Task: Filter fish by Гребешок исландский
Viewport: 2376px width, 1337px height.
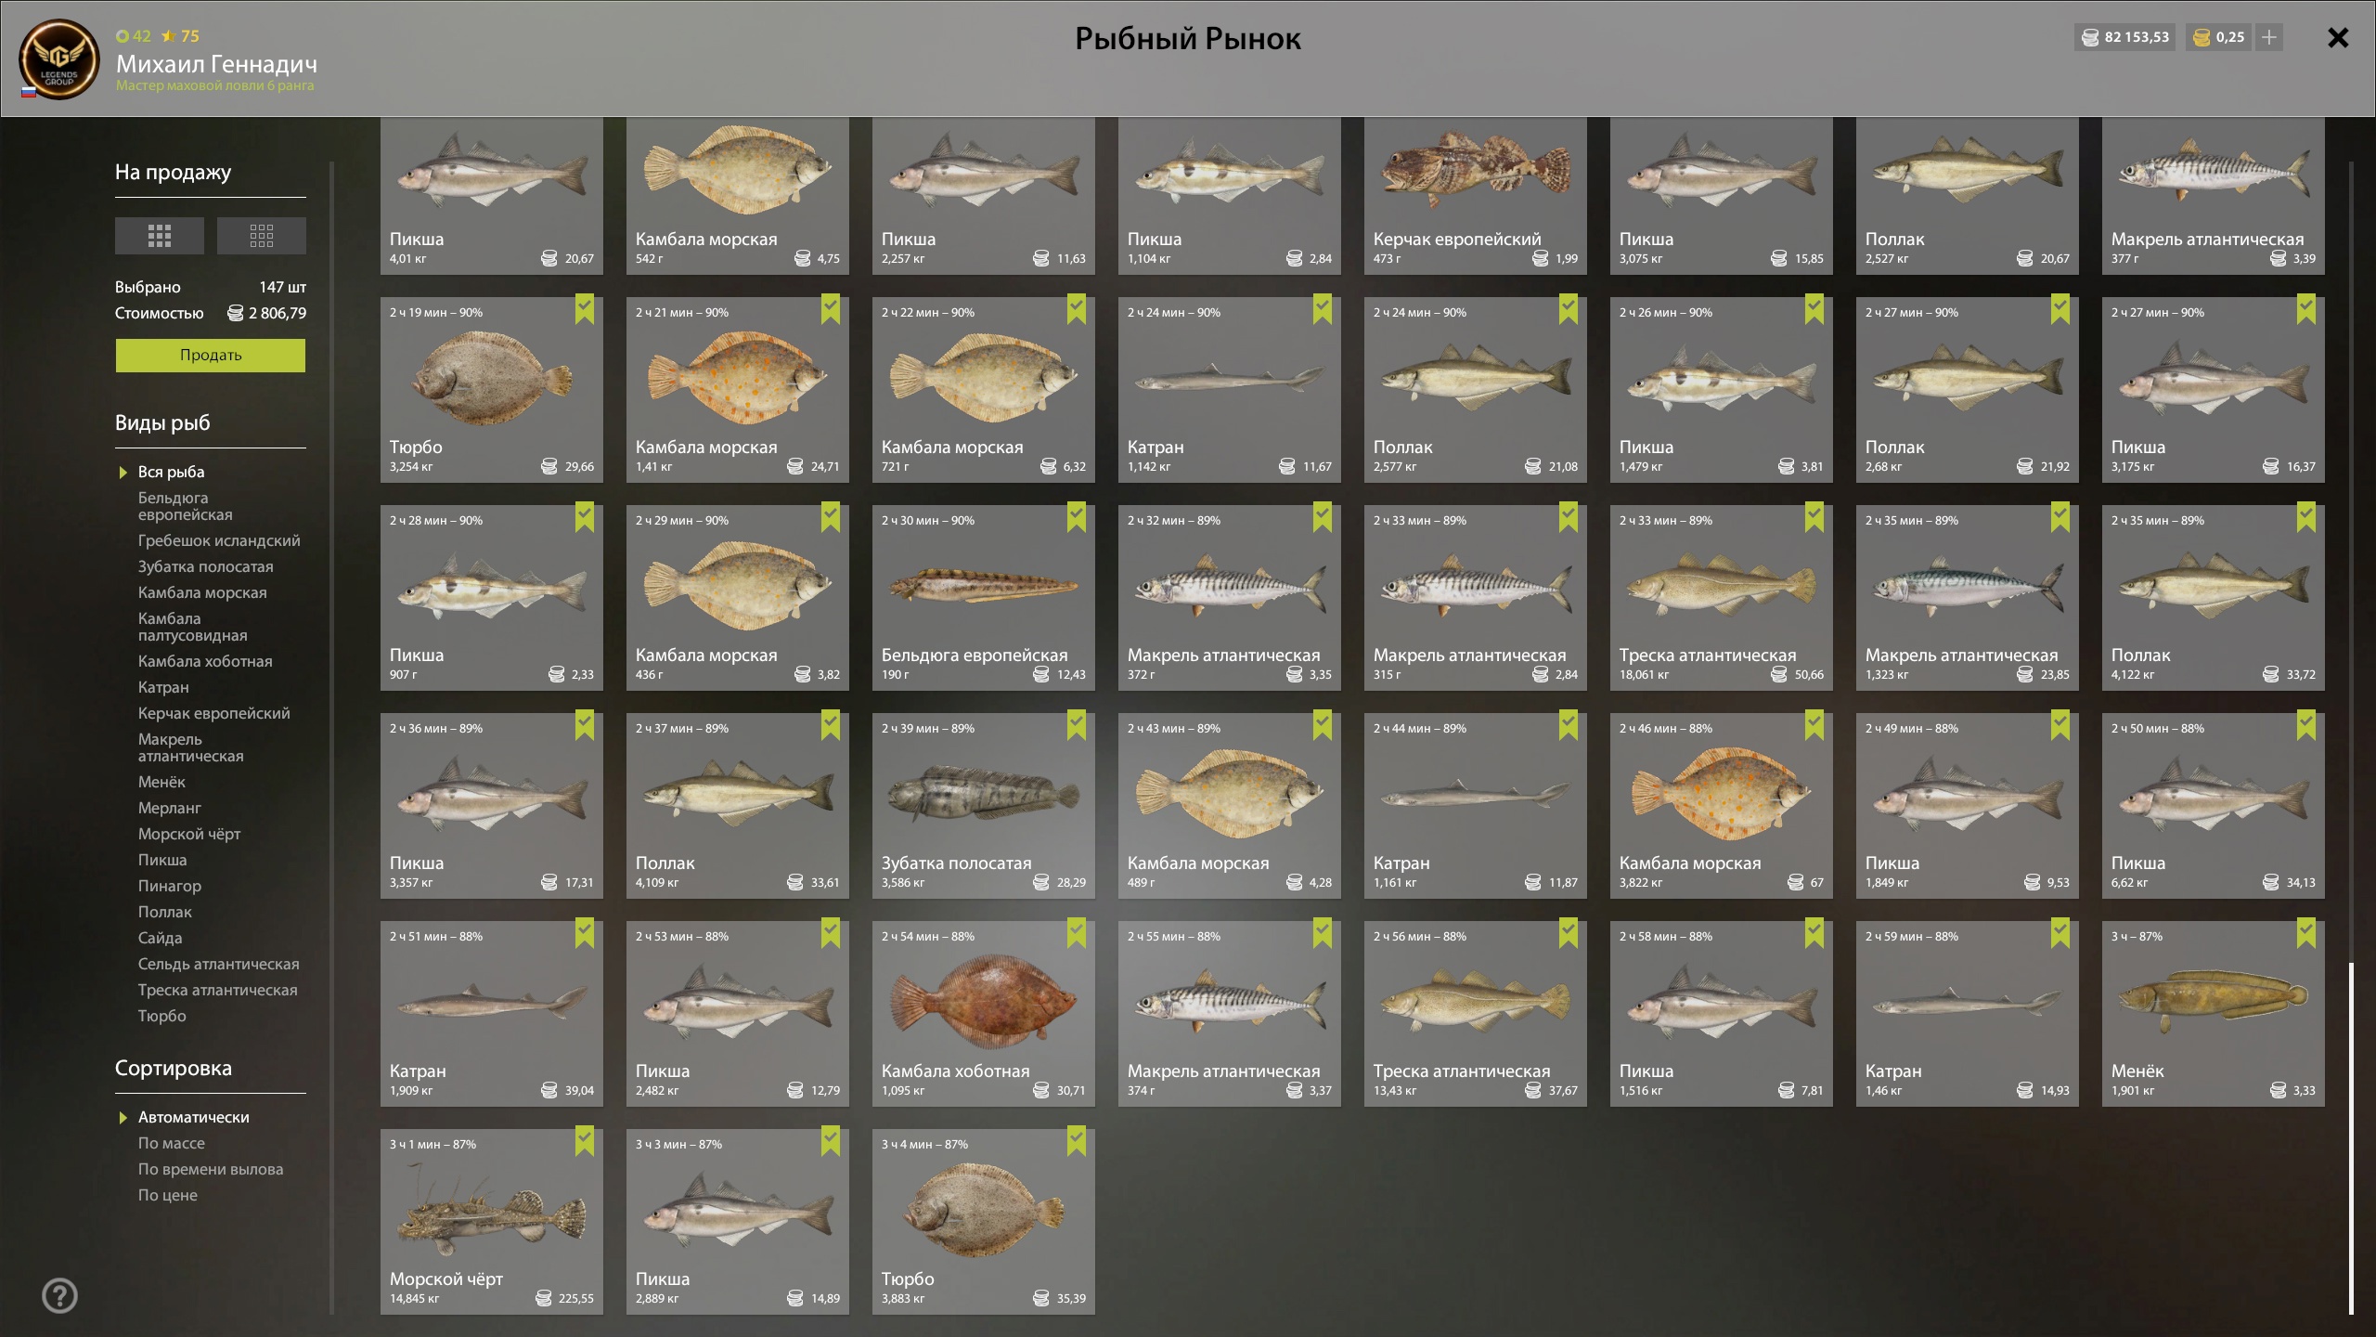Action: pos(219,540)
